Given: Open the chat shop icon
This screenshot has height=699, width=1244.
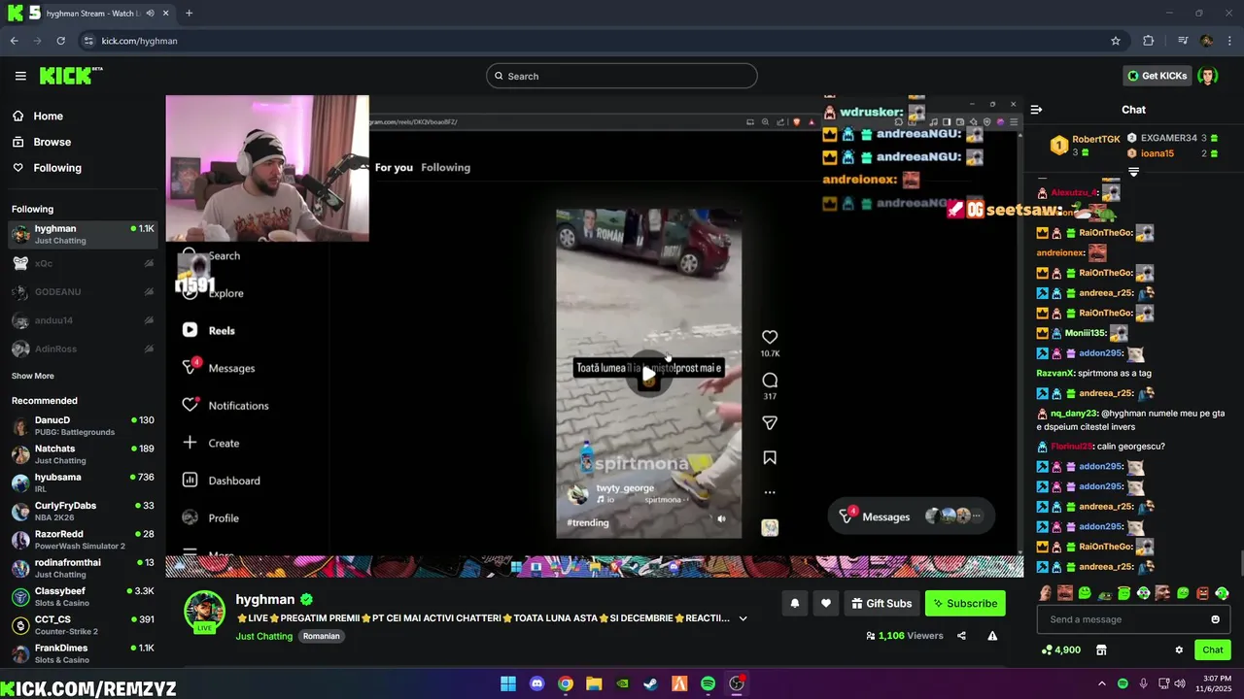Looking at the screenshot, I should pos(1101,649).
